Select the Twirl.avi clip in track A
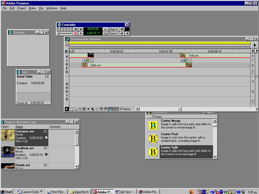This screenshot has height=194, width=259. 215,56
